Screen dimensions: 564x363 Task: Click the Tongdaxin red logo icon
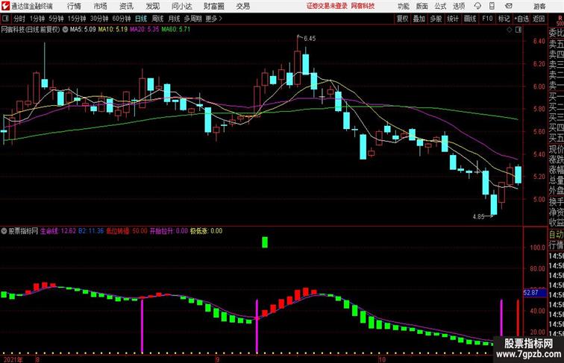(5, 6)
